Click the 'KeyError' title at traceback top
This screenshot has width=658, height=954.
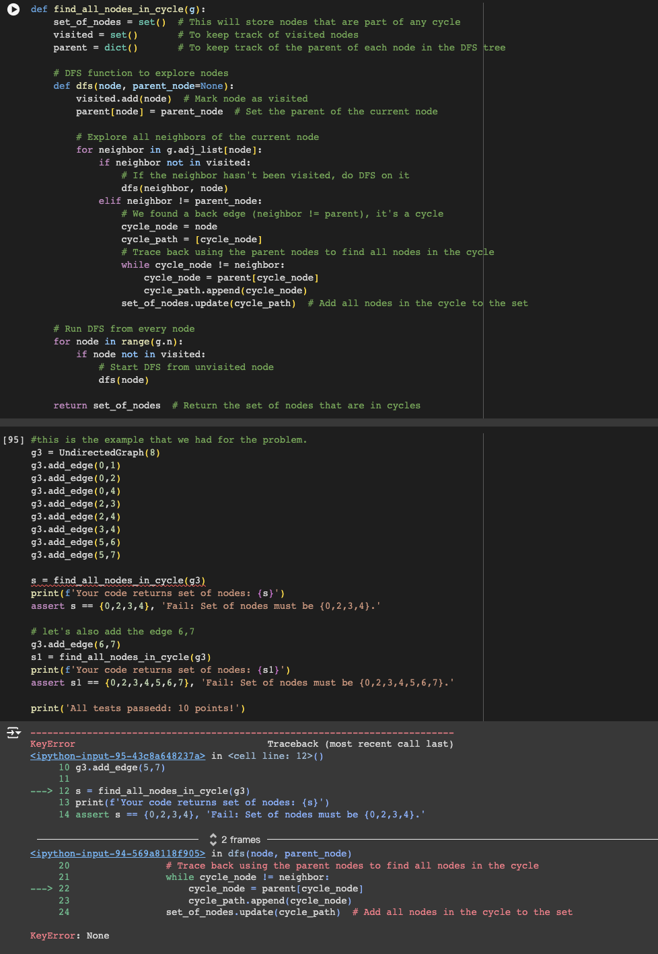coord(52,744)
